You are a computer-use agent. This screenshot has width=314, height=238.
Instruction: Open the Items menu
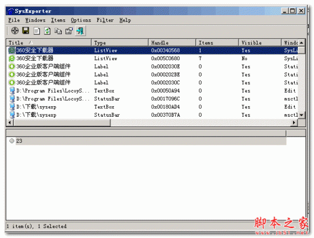pos(58,20)
